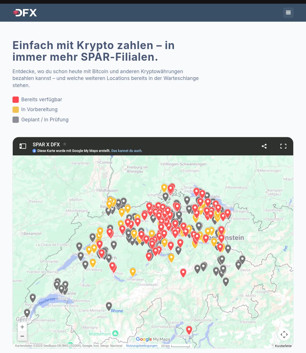Click the red 'Bereits verfügbar' legend swatch

click(16, 100)
